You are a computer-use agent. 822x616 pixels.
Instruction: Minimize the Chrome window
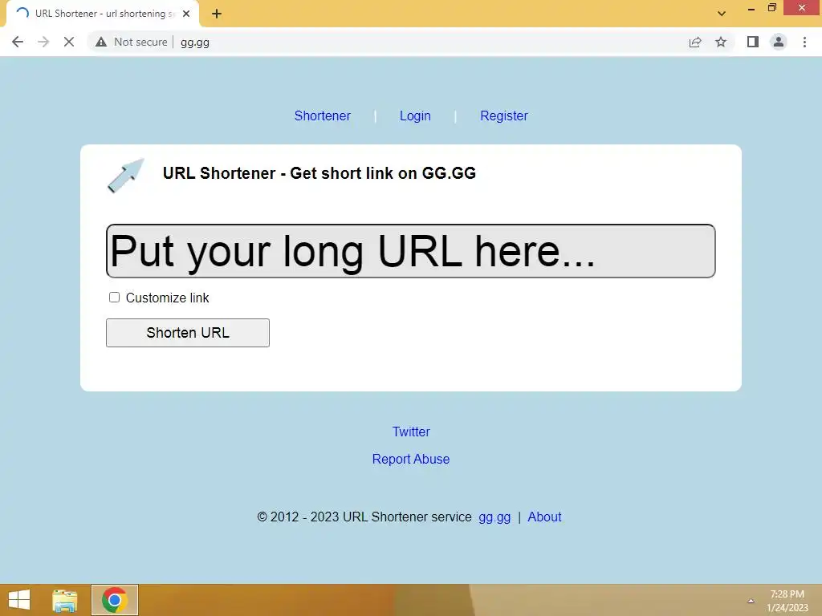point(751,9)
